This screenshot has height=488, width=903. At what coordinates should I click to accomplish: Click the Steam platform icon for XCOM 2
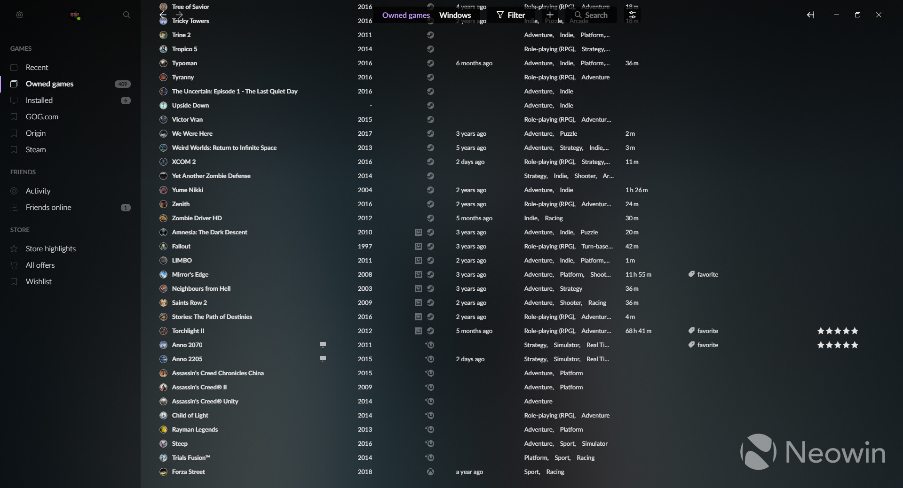pyautogui.click(x=430, y=162)
